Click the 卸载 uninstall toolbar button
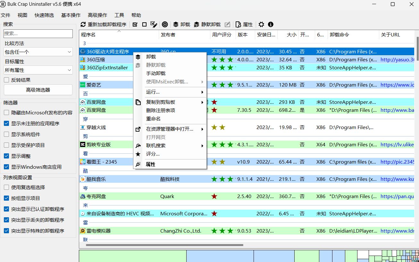The height and width of the screenshot is (262, 419). 181,24
